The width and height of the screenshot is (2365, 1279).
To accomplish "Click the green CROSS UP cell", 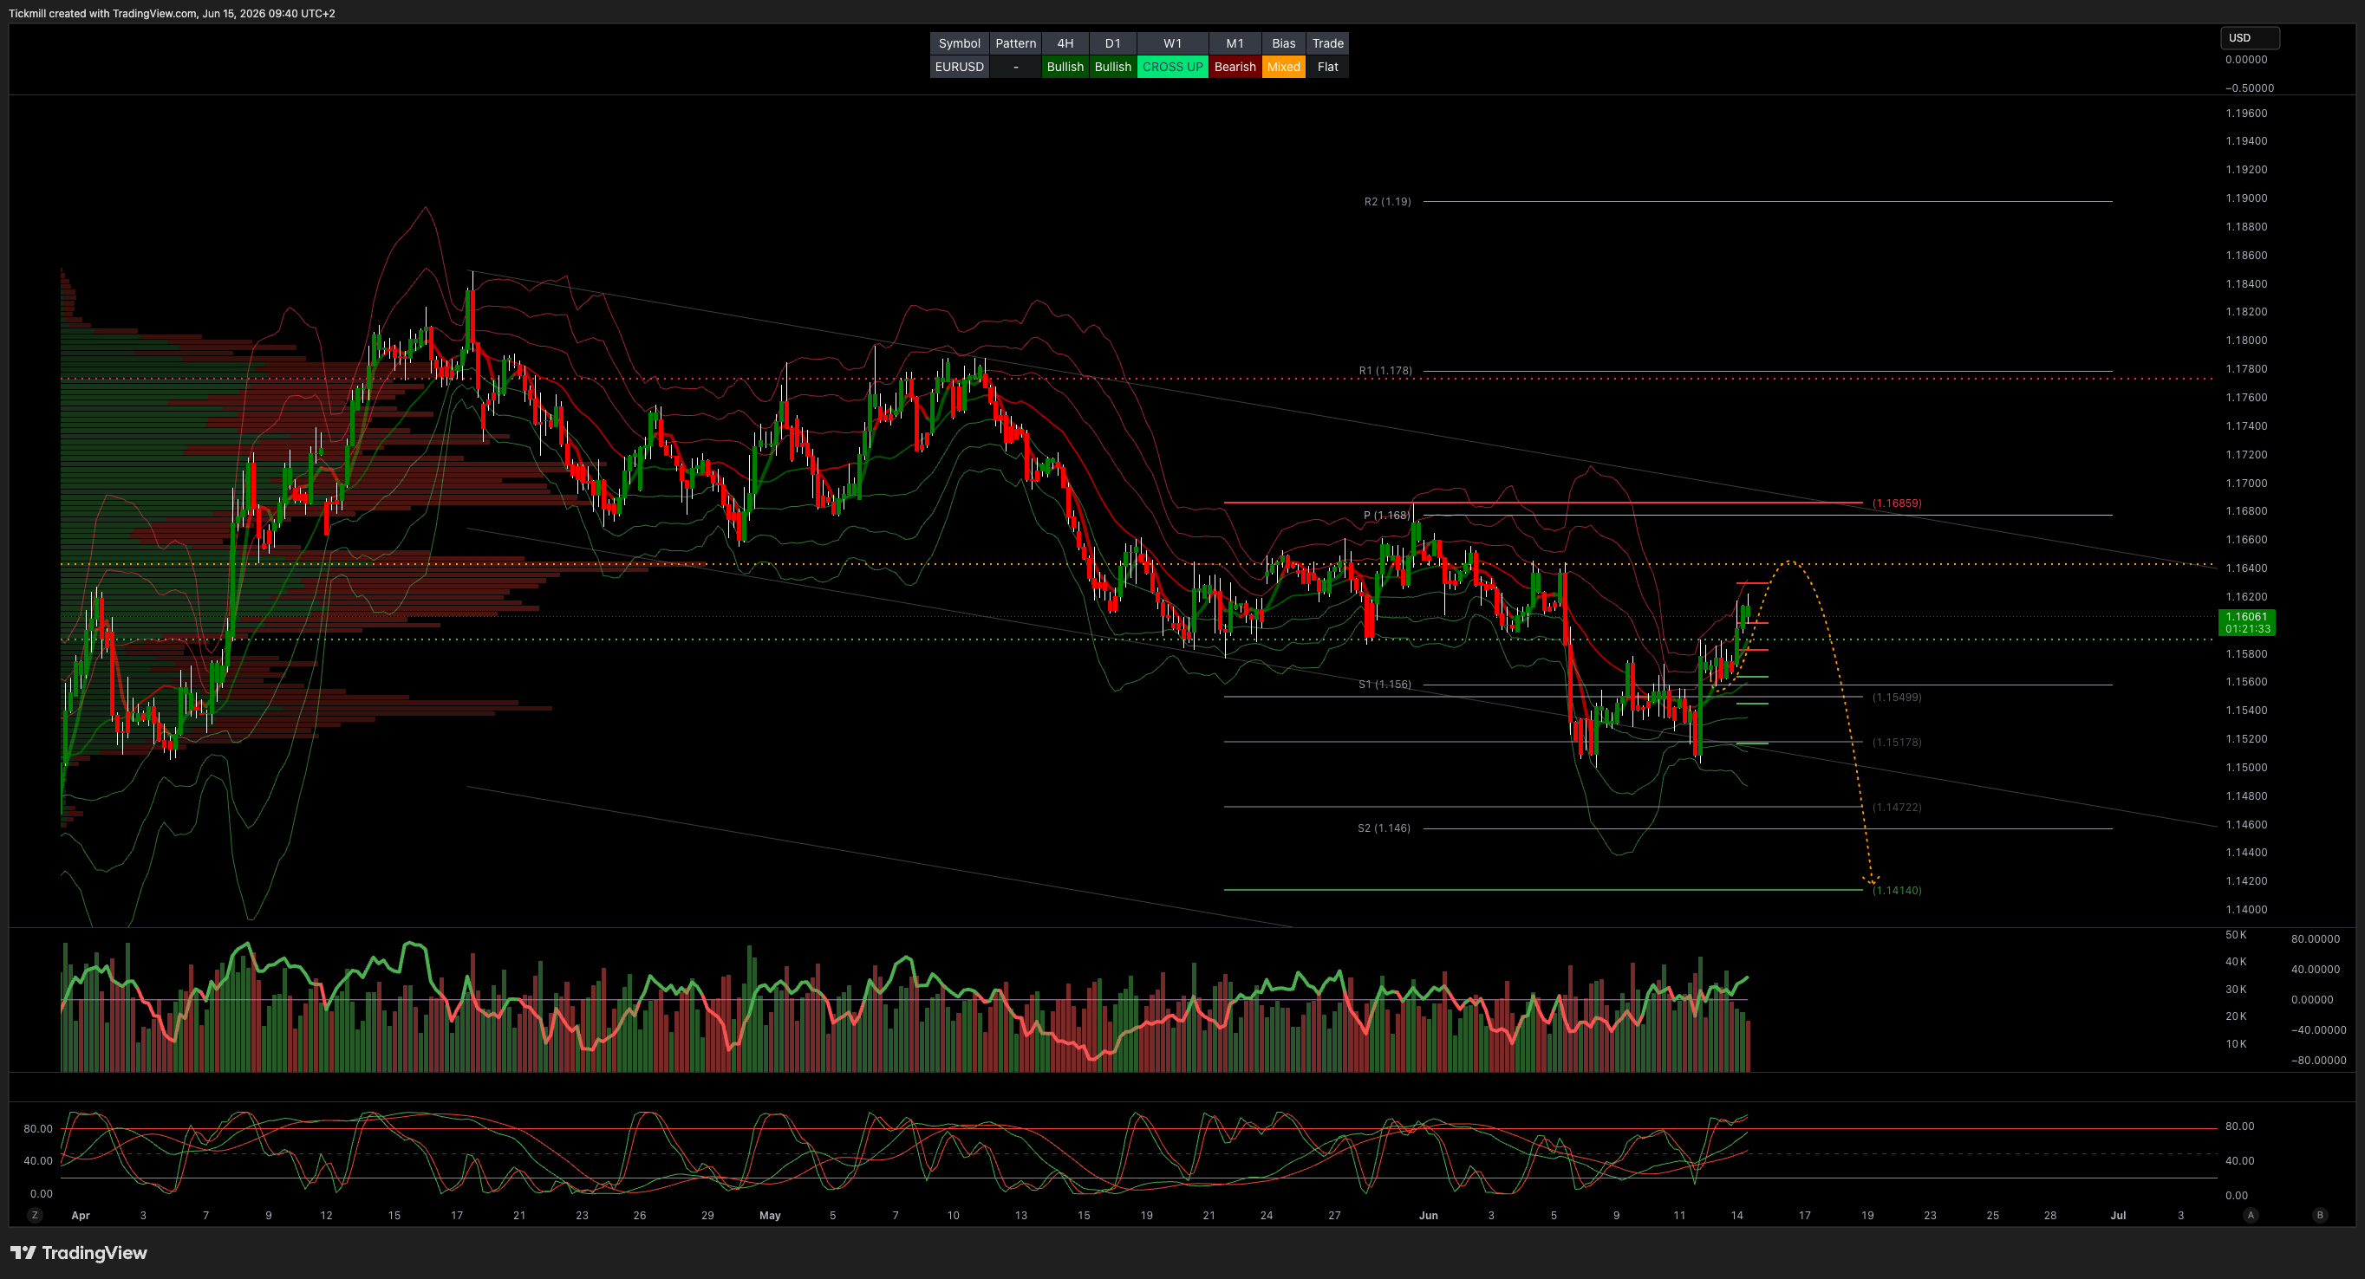I will coord(1172,67).
